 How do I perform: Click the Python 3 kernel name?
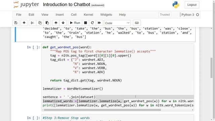click(187, 15)
